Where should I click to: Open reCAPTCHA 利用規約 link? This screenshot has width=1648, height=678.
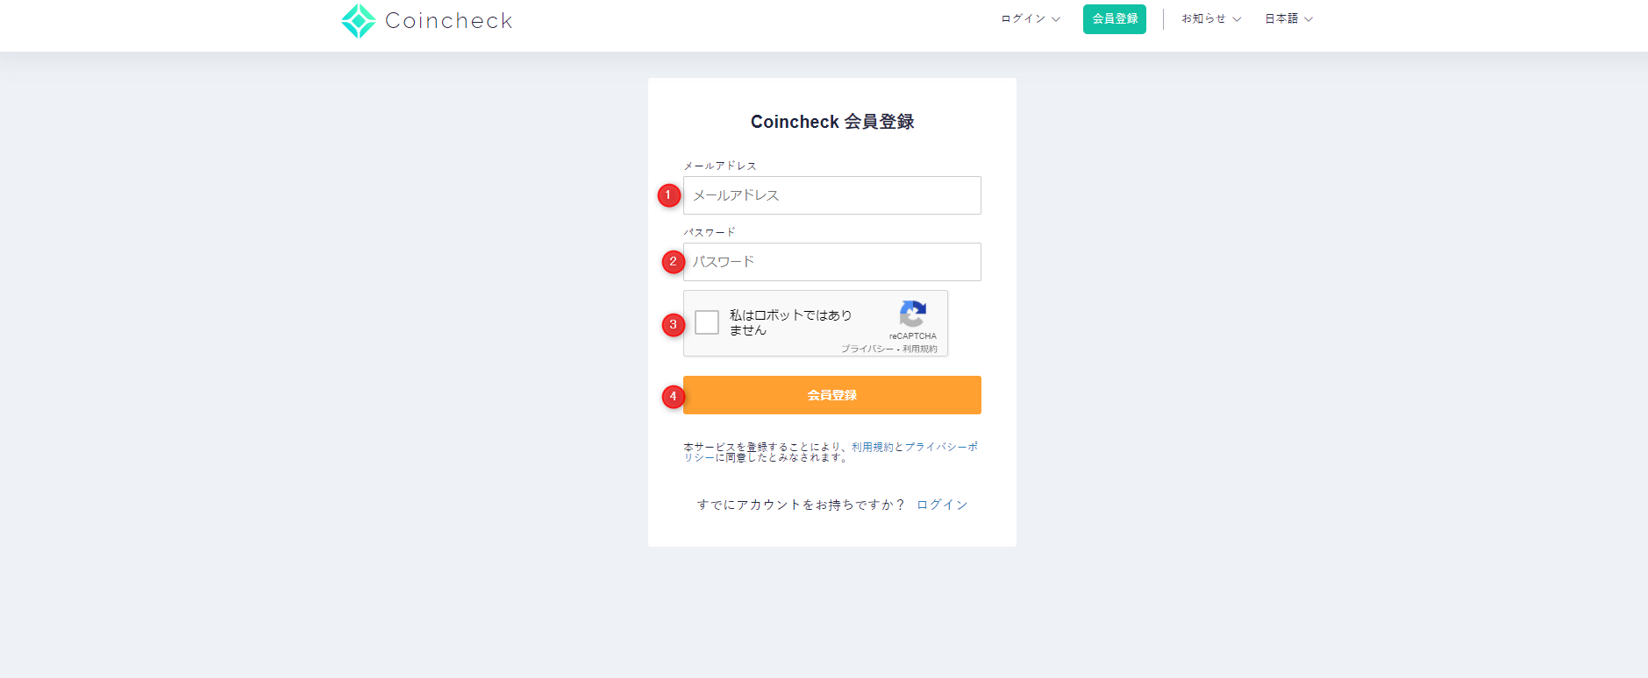pos(920,349)
